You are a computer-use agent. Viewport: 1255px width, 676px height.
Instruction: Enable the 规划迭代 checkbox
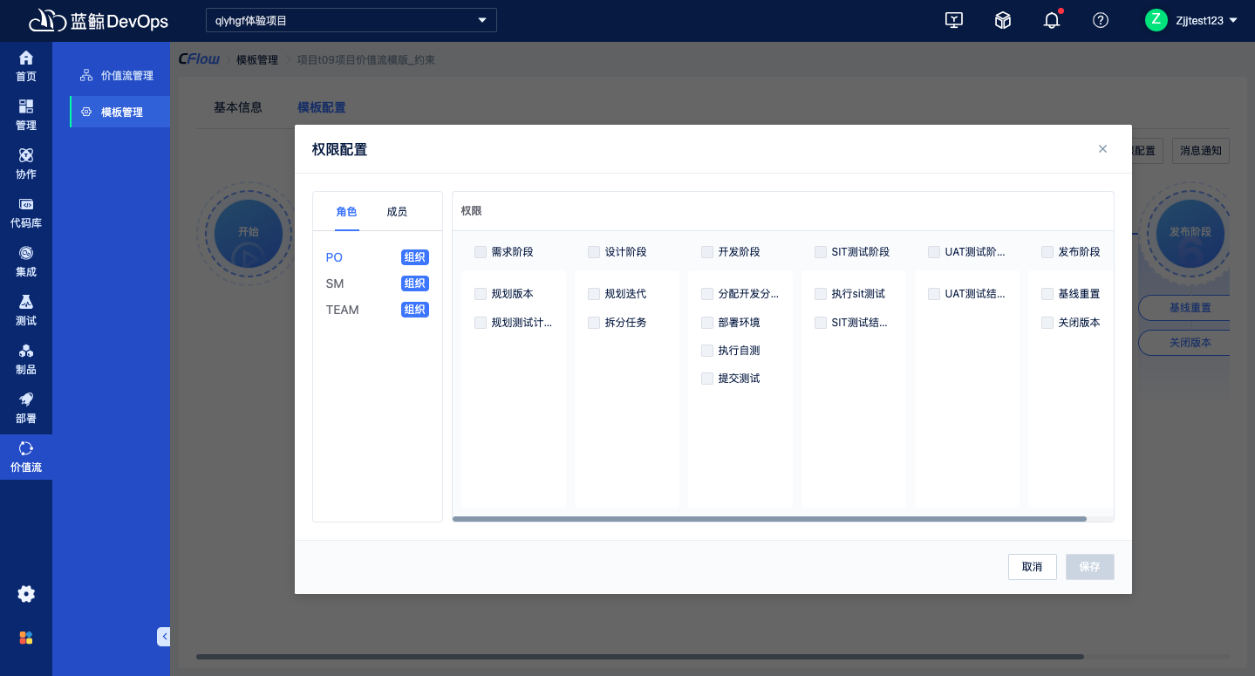click(x=594, y=294)
